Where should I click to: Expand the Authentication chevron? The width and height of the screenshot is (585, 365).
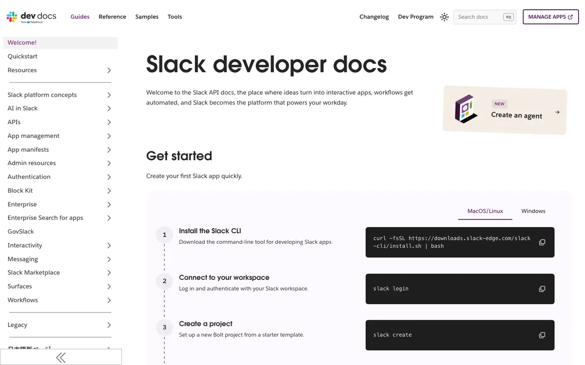coord(109,177)
